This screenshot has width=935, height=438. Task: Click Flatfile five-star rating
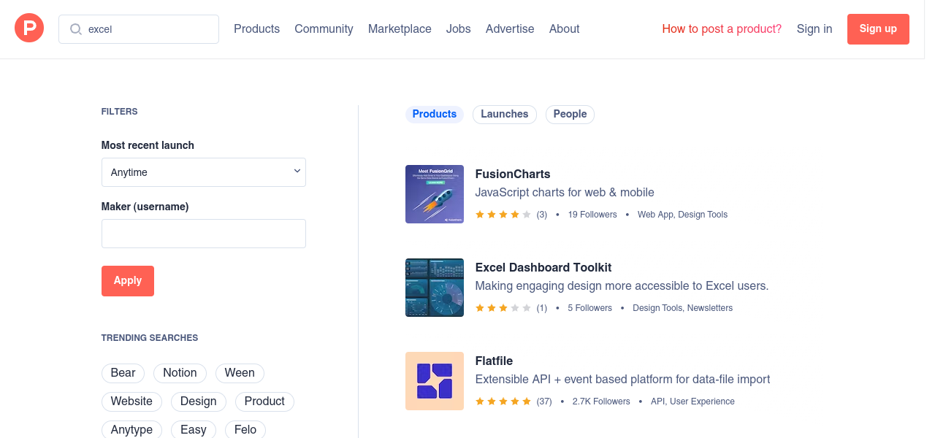tap(503, 401)
